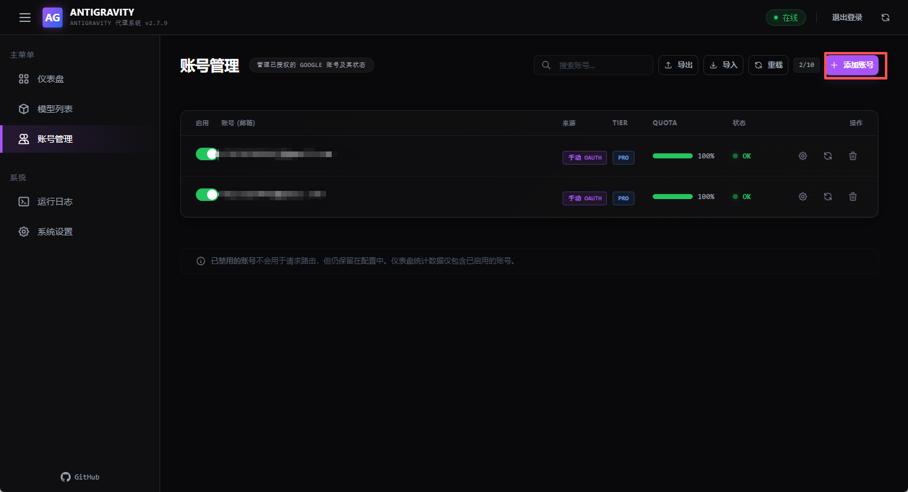Delete the second account row
The height and width of the screenshot is (492, 908).
[853, 197]
